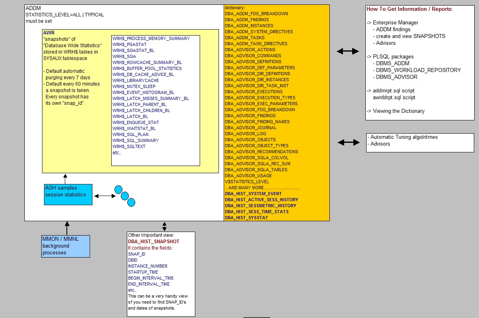
Task: Click V$STATISTICS_LEVEL in the dictionary list
Action: (x=247, y=182)
